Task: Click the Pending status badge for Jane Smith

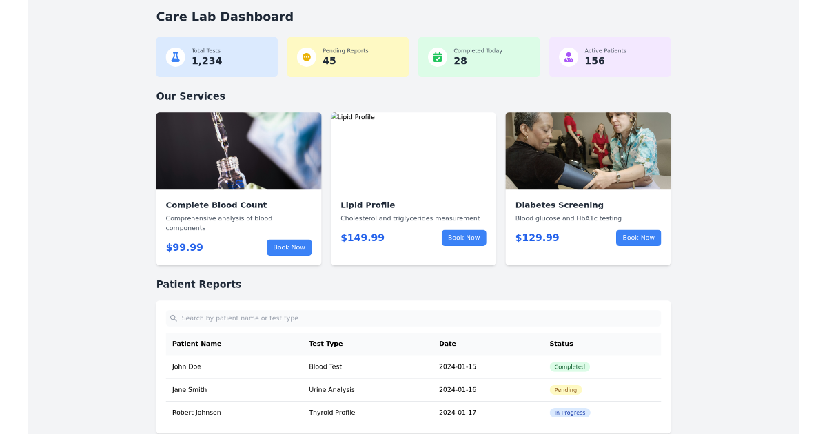Action: pos(565,389)
